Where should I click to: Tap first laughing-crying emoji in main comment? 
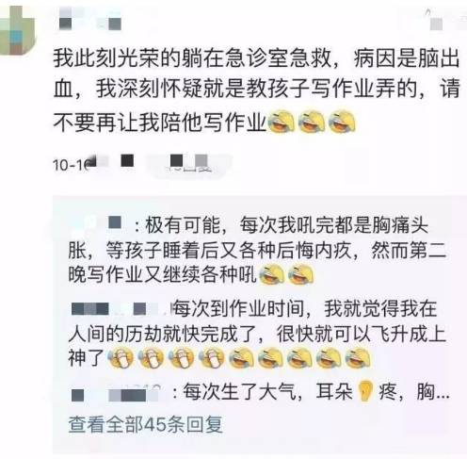coord(282,121)
